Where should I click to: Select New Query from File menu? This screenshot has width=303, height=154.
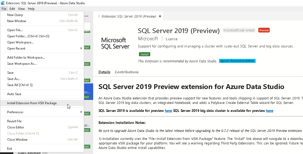(x=15, y=15)
